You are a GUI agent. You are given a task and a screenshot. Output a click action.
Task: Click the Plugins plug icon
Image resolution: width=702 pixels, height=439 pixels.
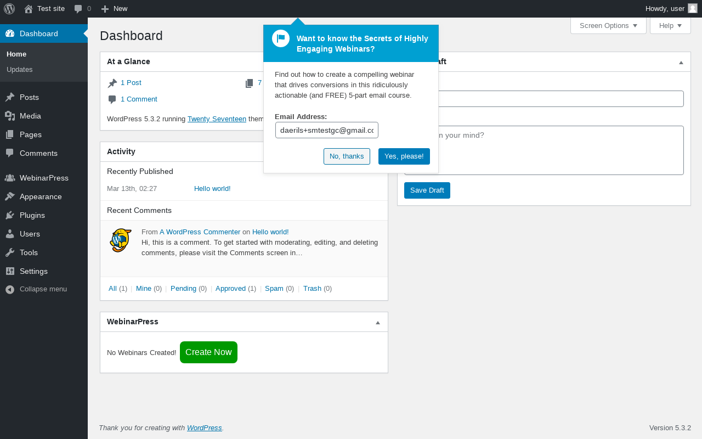coord(10,215)
